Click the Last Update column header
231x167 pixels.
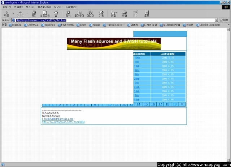pyautogui.click(x=167, y=54)
